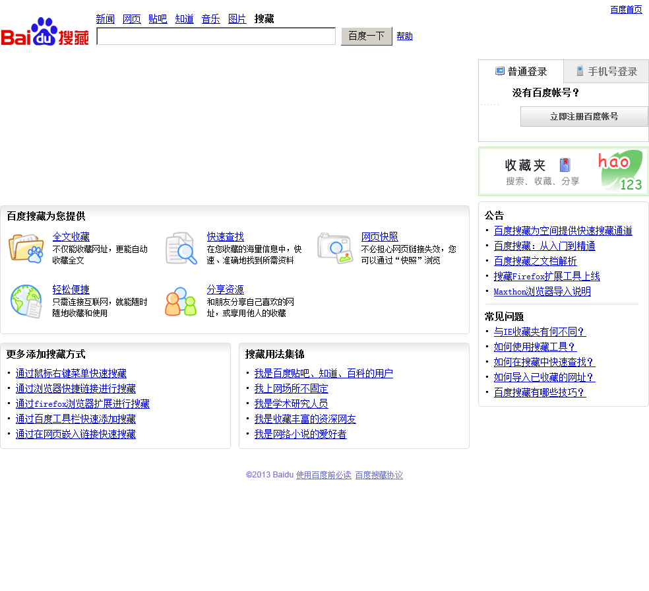Open 百度搜藏协议 footer link
The height and width of the screenshot is (591, 649).
click(379, 475)
